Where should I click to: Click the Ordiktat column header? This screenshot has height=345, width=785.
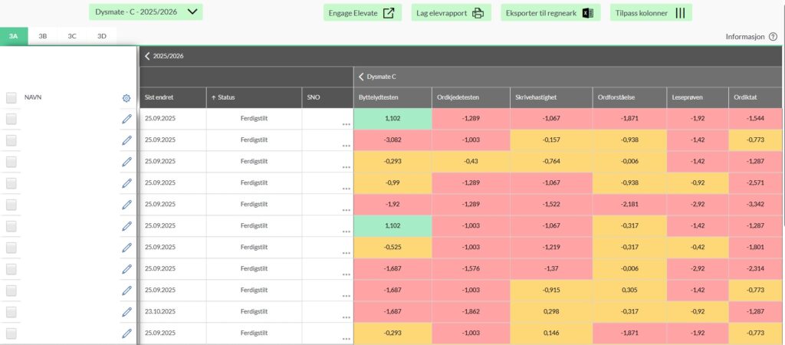757,97
